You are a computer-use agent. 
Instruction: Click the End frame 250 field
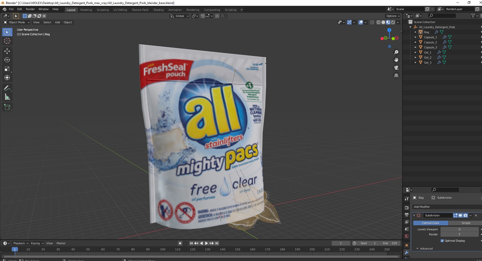tap(390, 243)
